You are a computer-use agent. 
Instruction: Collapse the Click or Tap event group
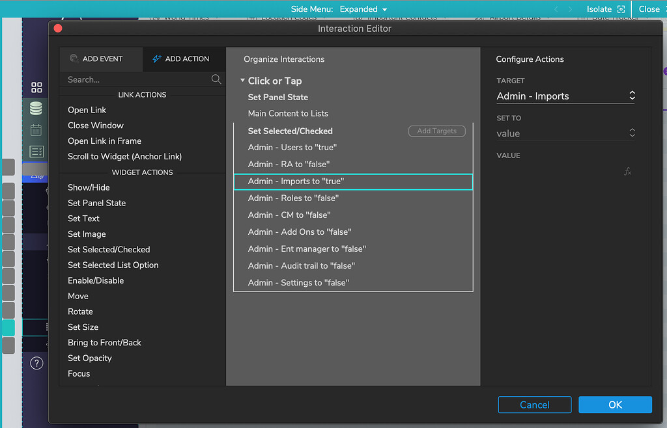pos(242,81)
